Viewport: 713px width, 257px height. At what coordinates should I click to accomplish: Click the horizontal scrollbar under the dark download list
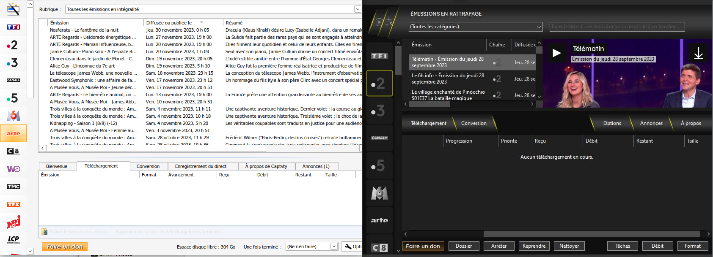[x=592, y=234]
